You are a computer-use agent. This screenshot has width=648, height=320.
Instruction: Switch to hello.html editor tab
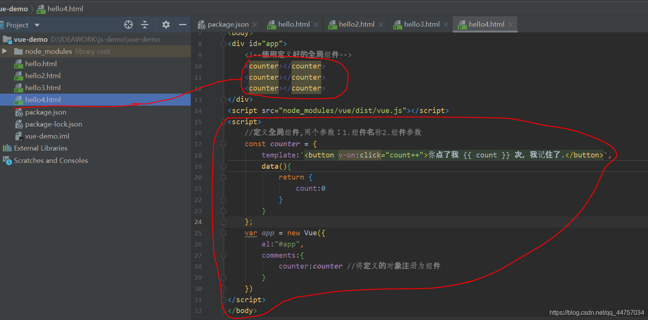[x=293, y=24]
